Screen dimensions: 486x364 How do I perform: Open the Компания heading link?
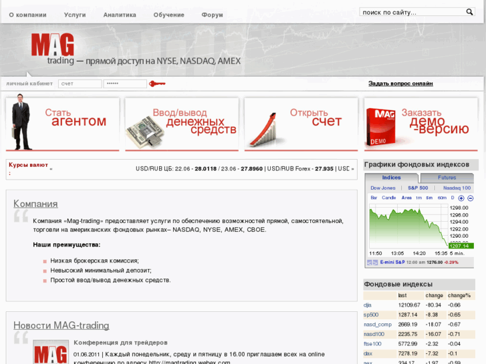(x=35, y=204)
